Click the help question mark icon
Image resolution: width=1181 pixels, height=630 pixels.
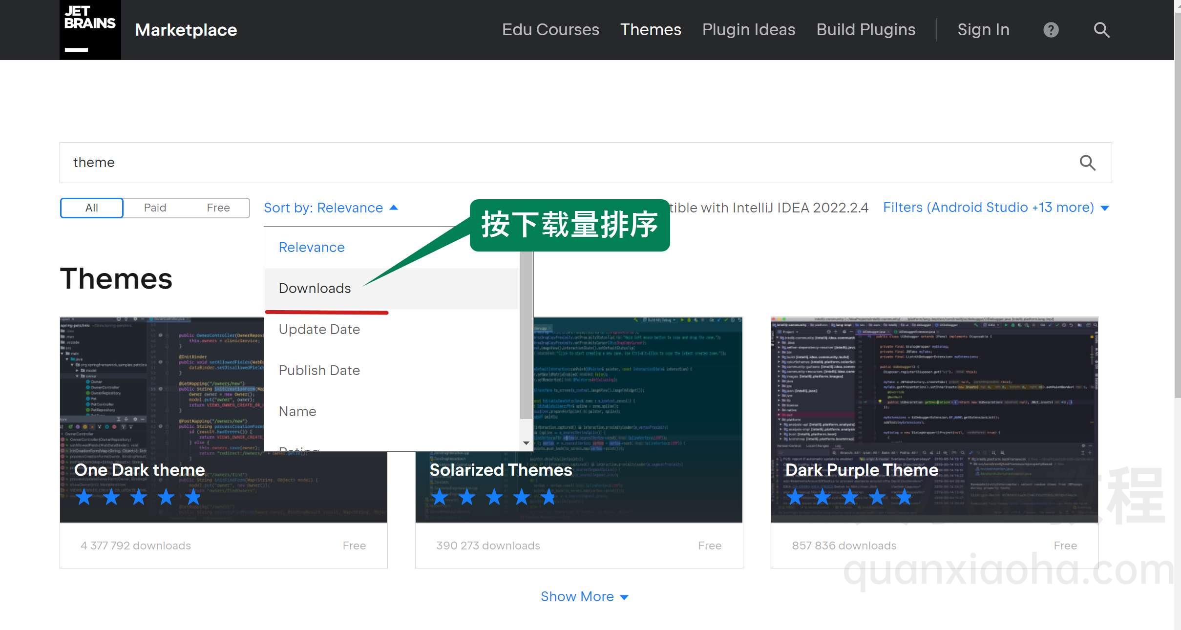click(1052, 30)
